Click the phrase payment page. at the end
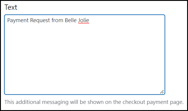Screen dimensions: 188x111 point(165,102)
